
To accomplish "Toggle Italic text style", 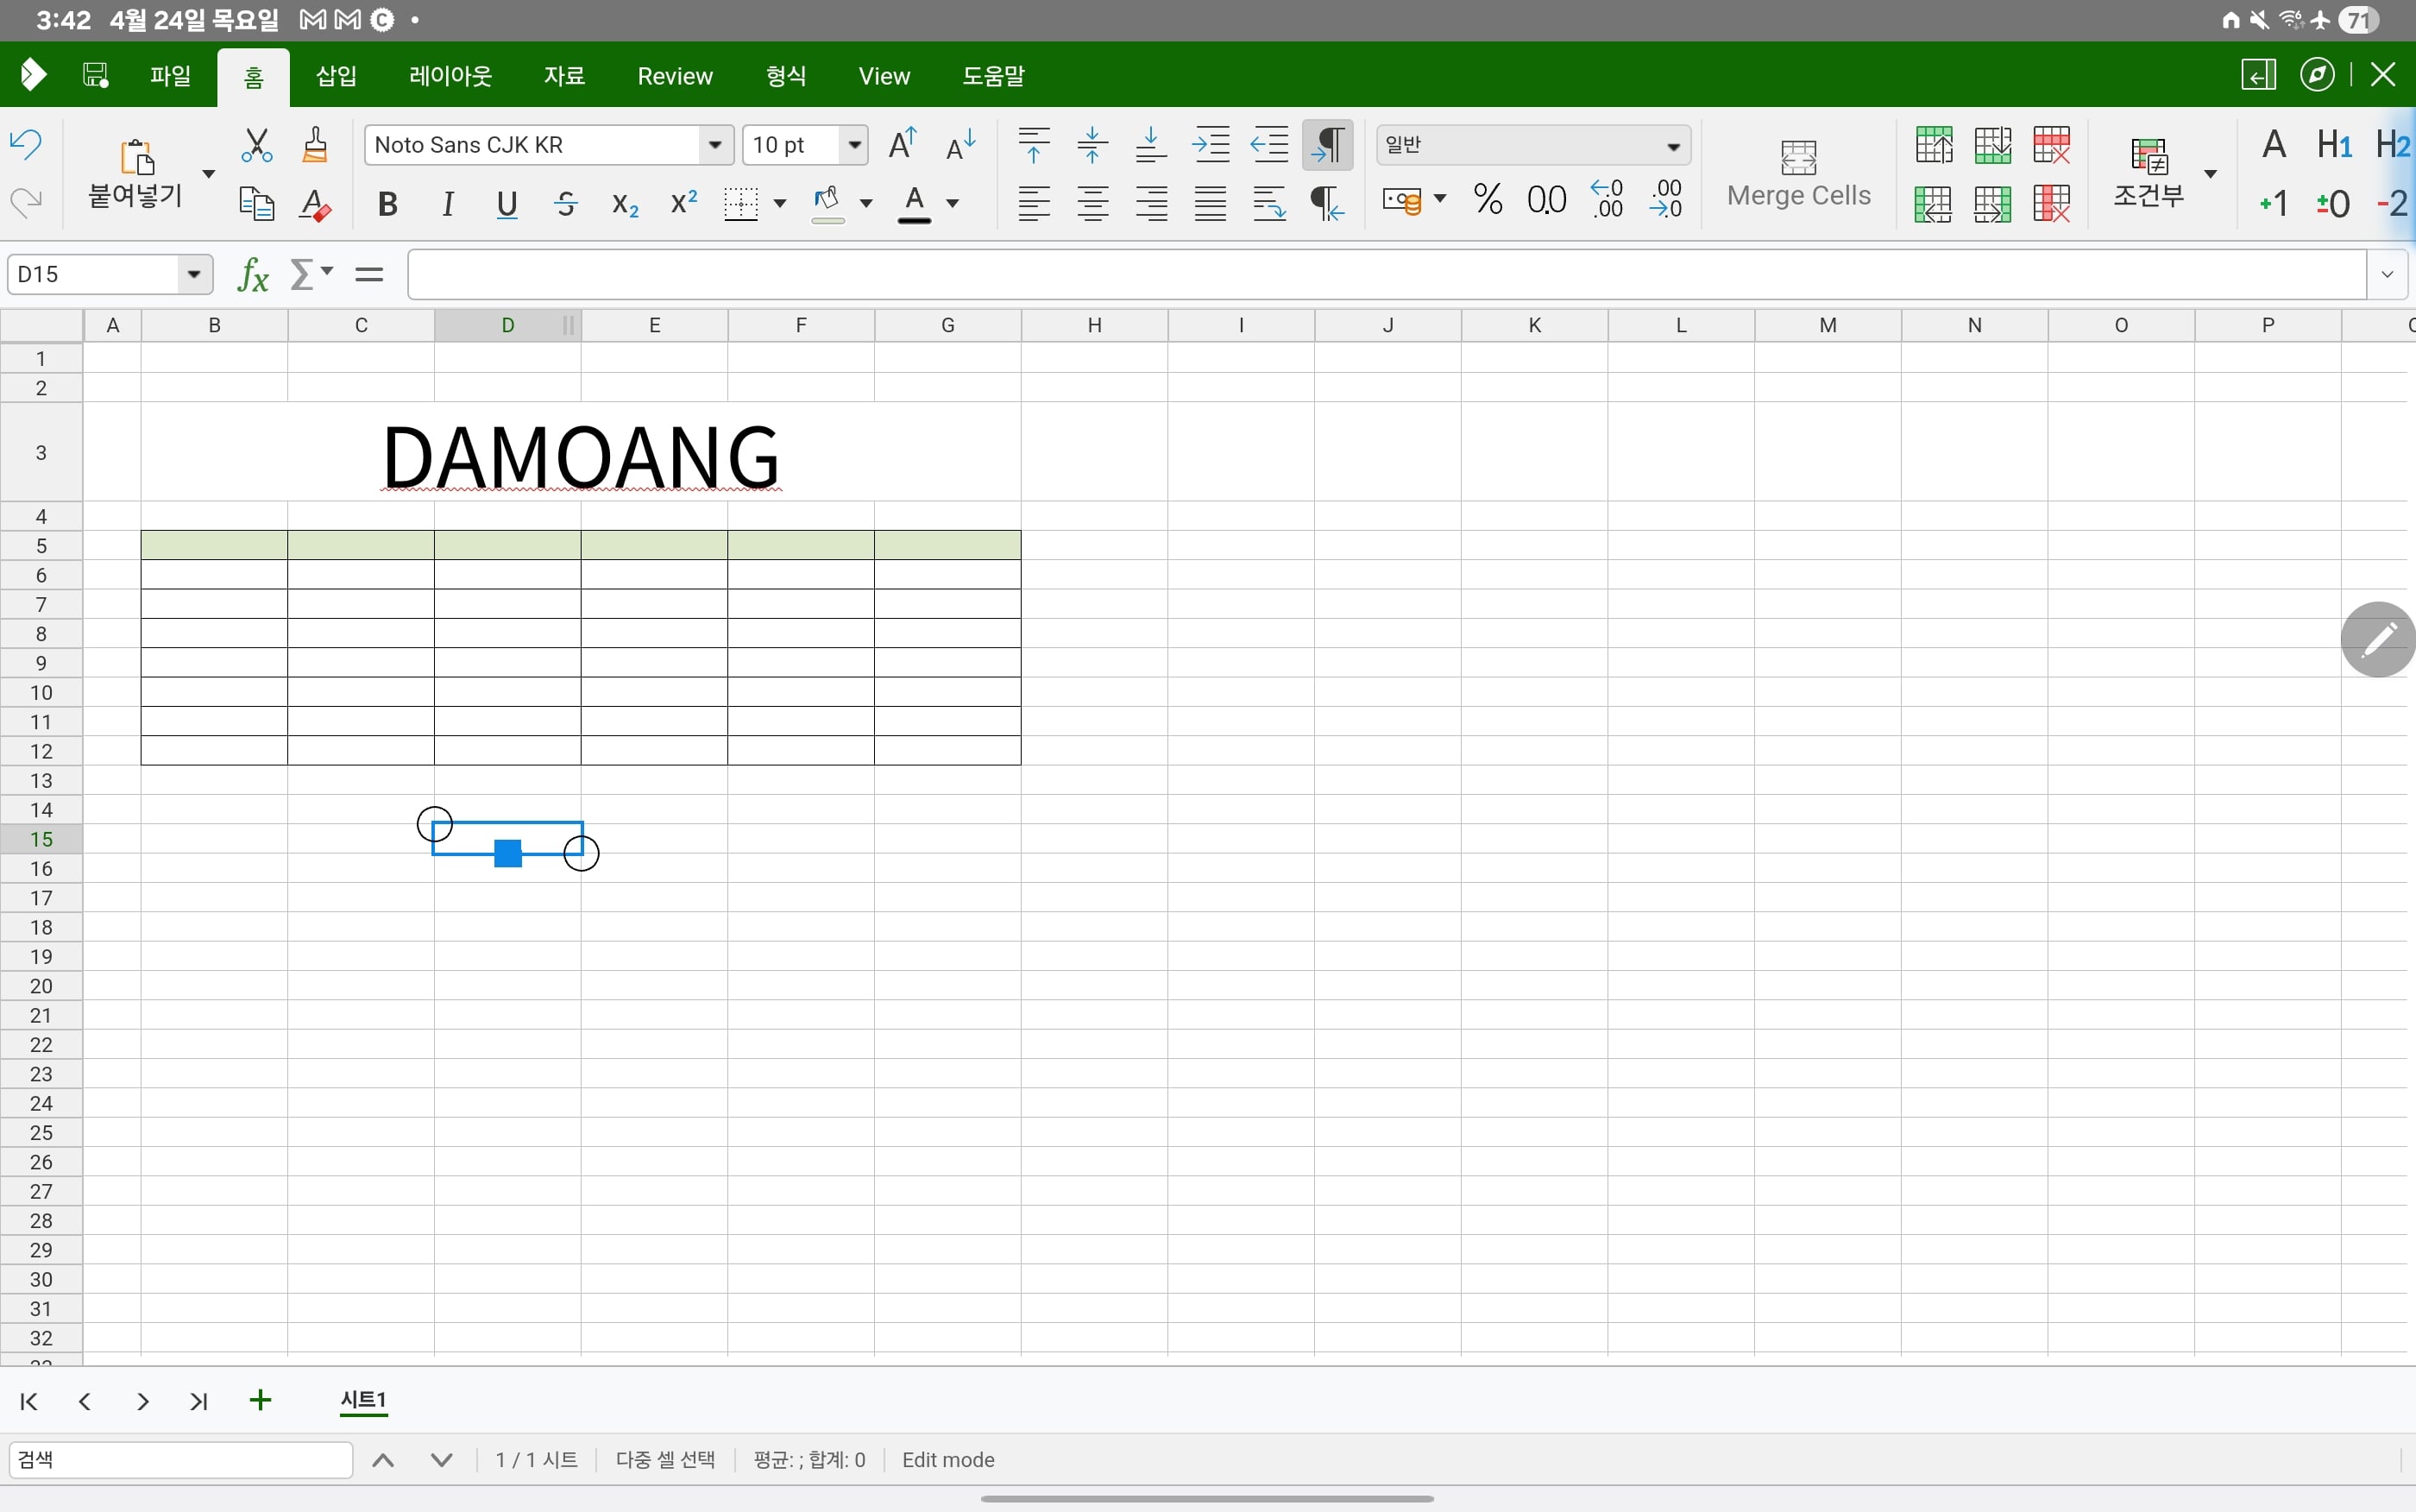I will coord(448,204).
